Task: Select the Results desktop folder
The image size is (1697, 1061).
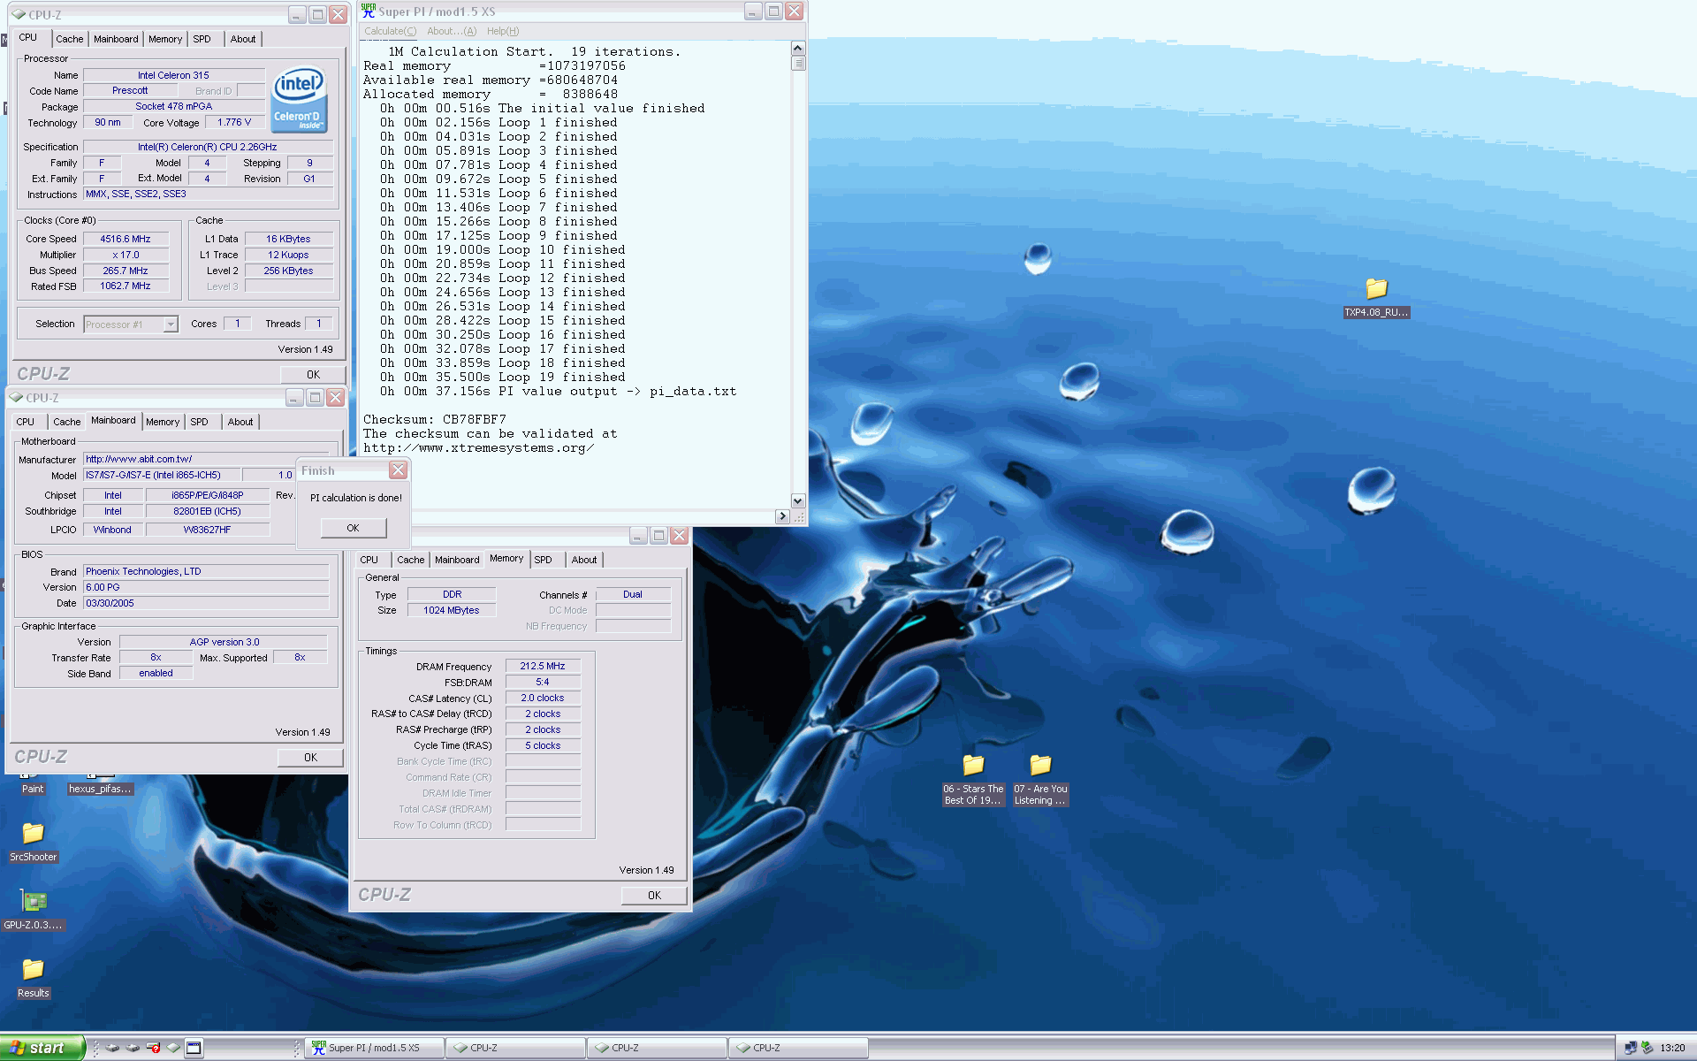Action: click(33, 978)
